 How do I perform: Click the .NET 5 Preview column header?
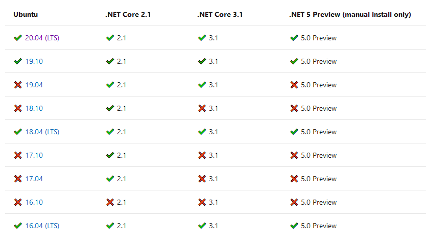(350, 14)
